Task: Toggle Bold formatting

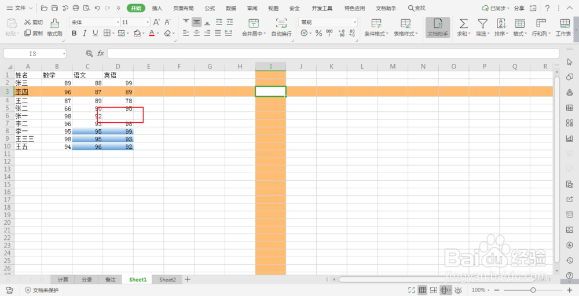Action: click(x=74, y=33)
